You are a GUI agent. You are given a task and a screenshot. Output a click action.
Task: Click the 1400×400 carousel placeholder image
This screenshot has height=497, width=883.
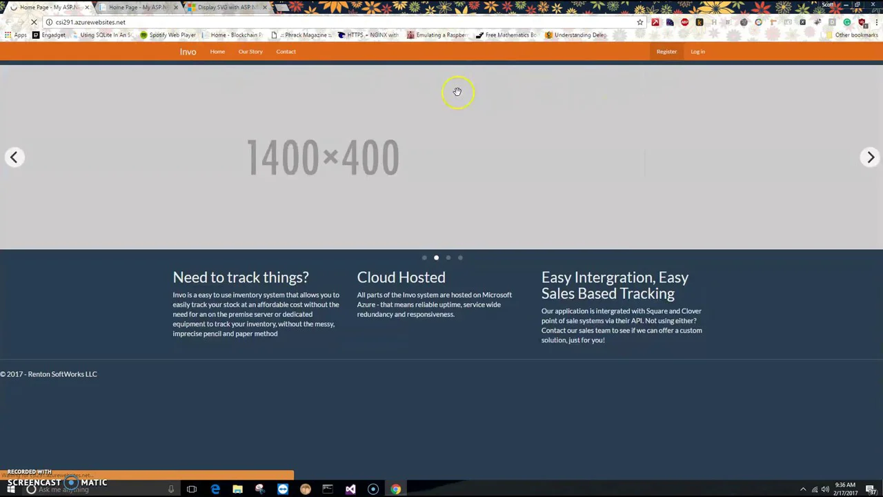441,157
